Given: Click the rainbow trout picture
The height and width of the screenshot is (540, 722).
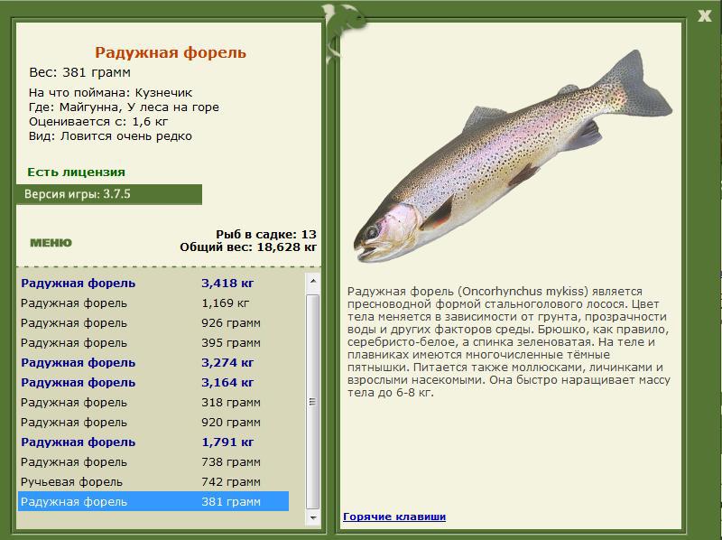Looking at the screenshot, I should coord(513,156).
